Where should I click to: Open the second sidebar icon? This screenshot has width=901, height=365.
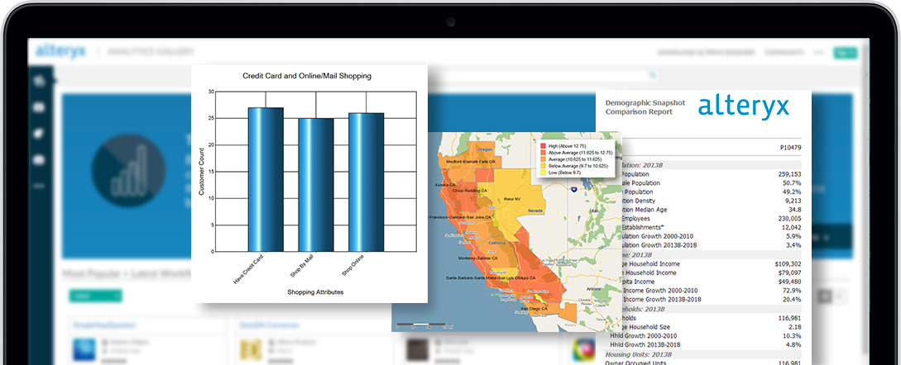(40, 107)
